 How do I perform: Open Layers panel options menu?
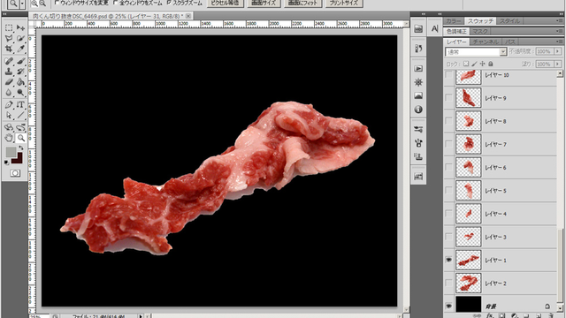tap(560, 42)
